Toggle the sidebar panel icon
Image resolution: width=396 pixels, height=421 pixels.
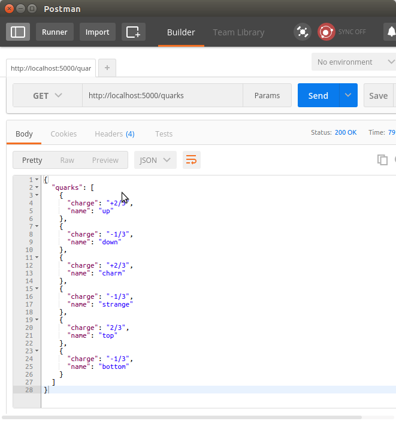pos(18,32)
